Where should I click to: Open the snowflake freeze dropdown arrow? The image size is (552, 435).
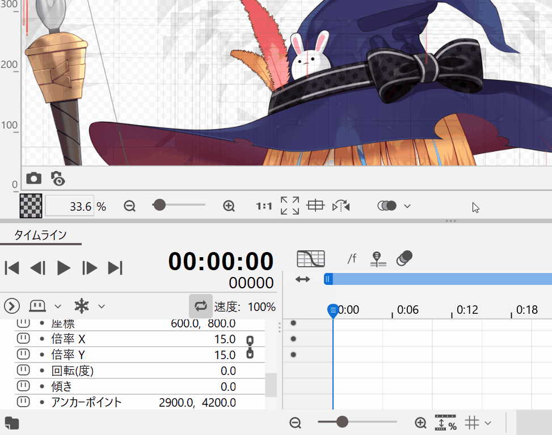[102, 306]
